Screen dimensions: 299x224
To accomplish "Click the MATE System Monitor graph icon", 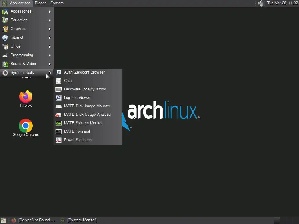I will pos(58,123).
